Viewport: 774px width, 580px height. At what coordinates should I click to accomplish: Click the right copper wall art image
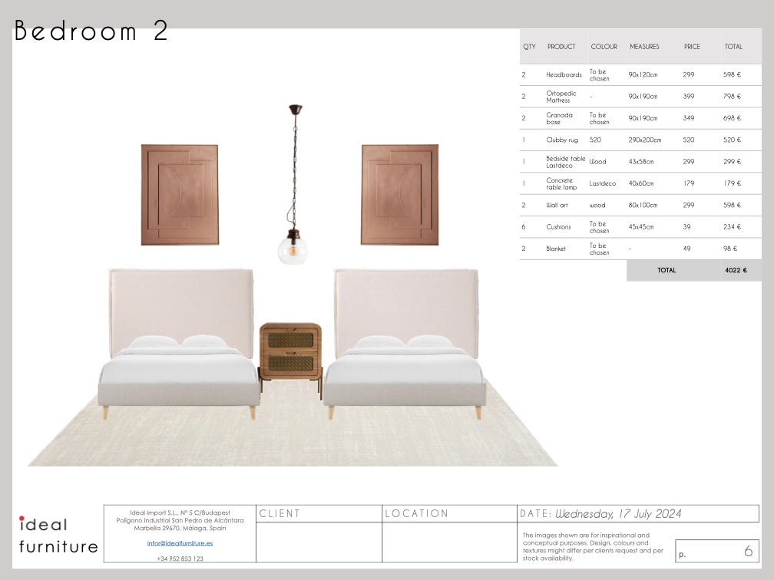(400, 195)
